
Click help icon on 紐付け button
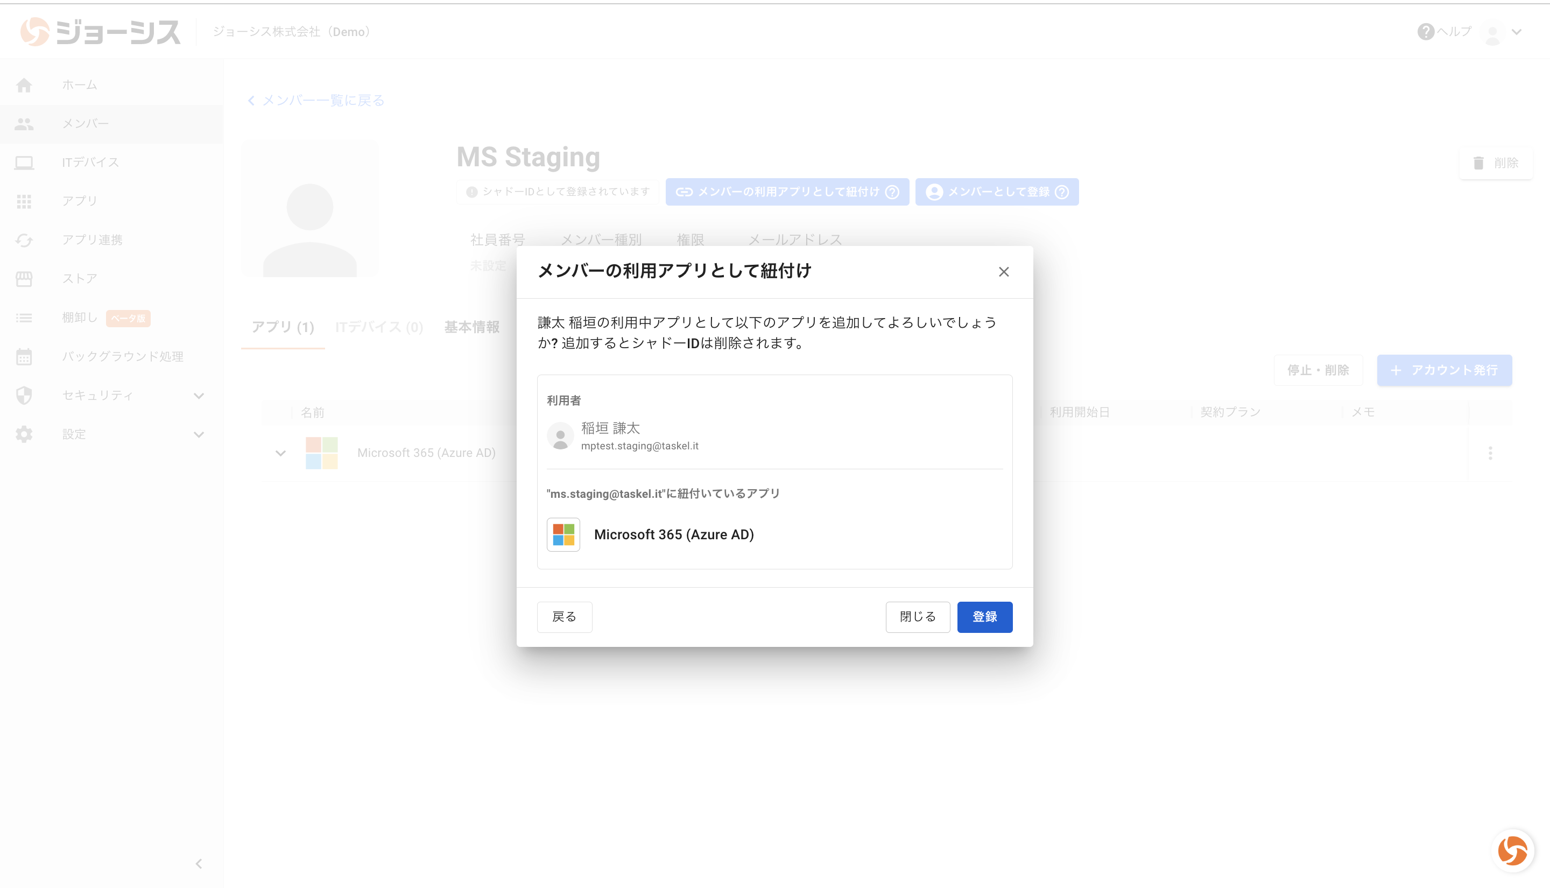[892, 192]
